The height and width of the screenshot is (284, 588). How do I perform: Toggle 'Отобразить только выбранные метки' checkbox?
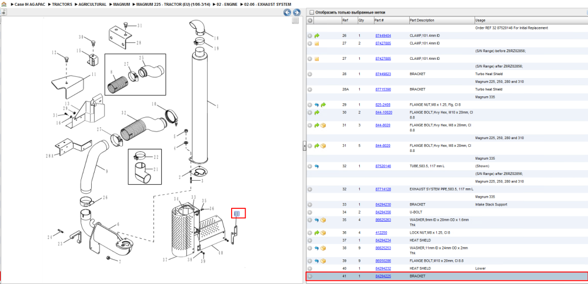pyautogui.click(x=311, y=12)
